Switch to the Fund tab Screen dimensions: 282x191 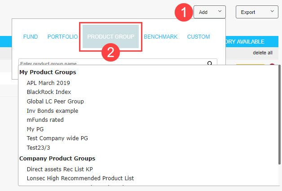(x=31, y=37)
